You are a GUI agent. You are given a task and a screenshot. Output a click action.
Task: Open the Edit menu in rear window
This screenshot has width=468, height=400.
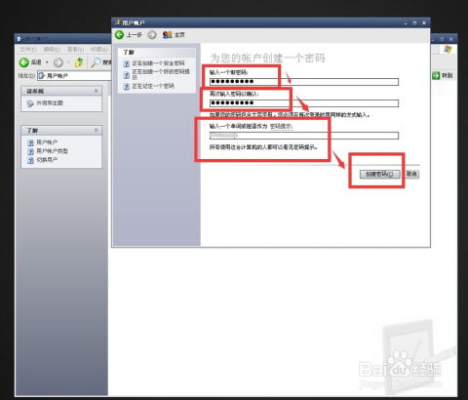52,50
